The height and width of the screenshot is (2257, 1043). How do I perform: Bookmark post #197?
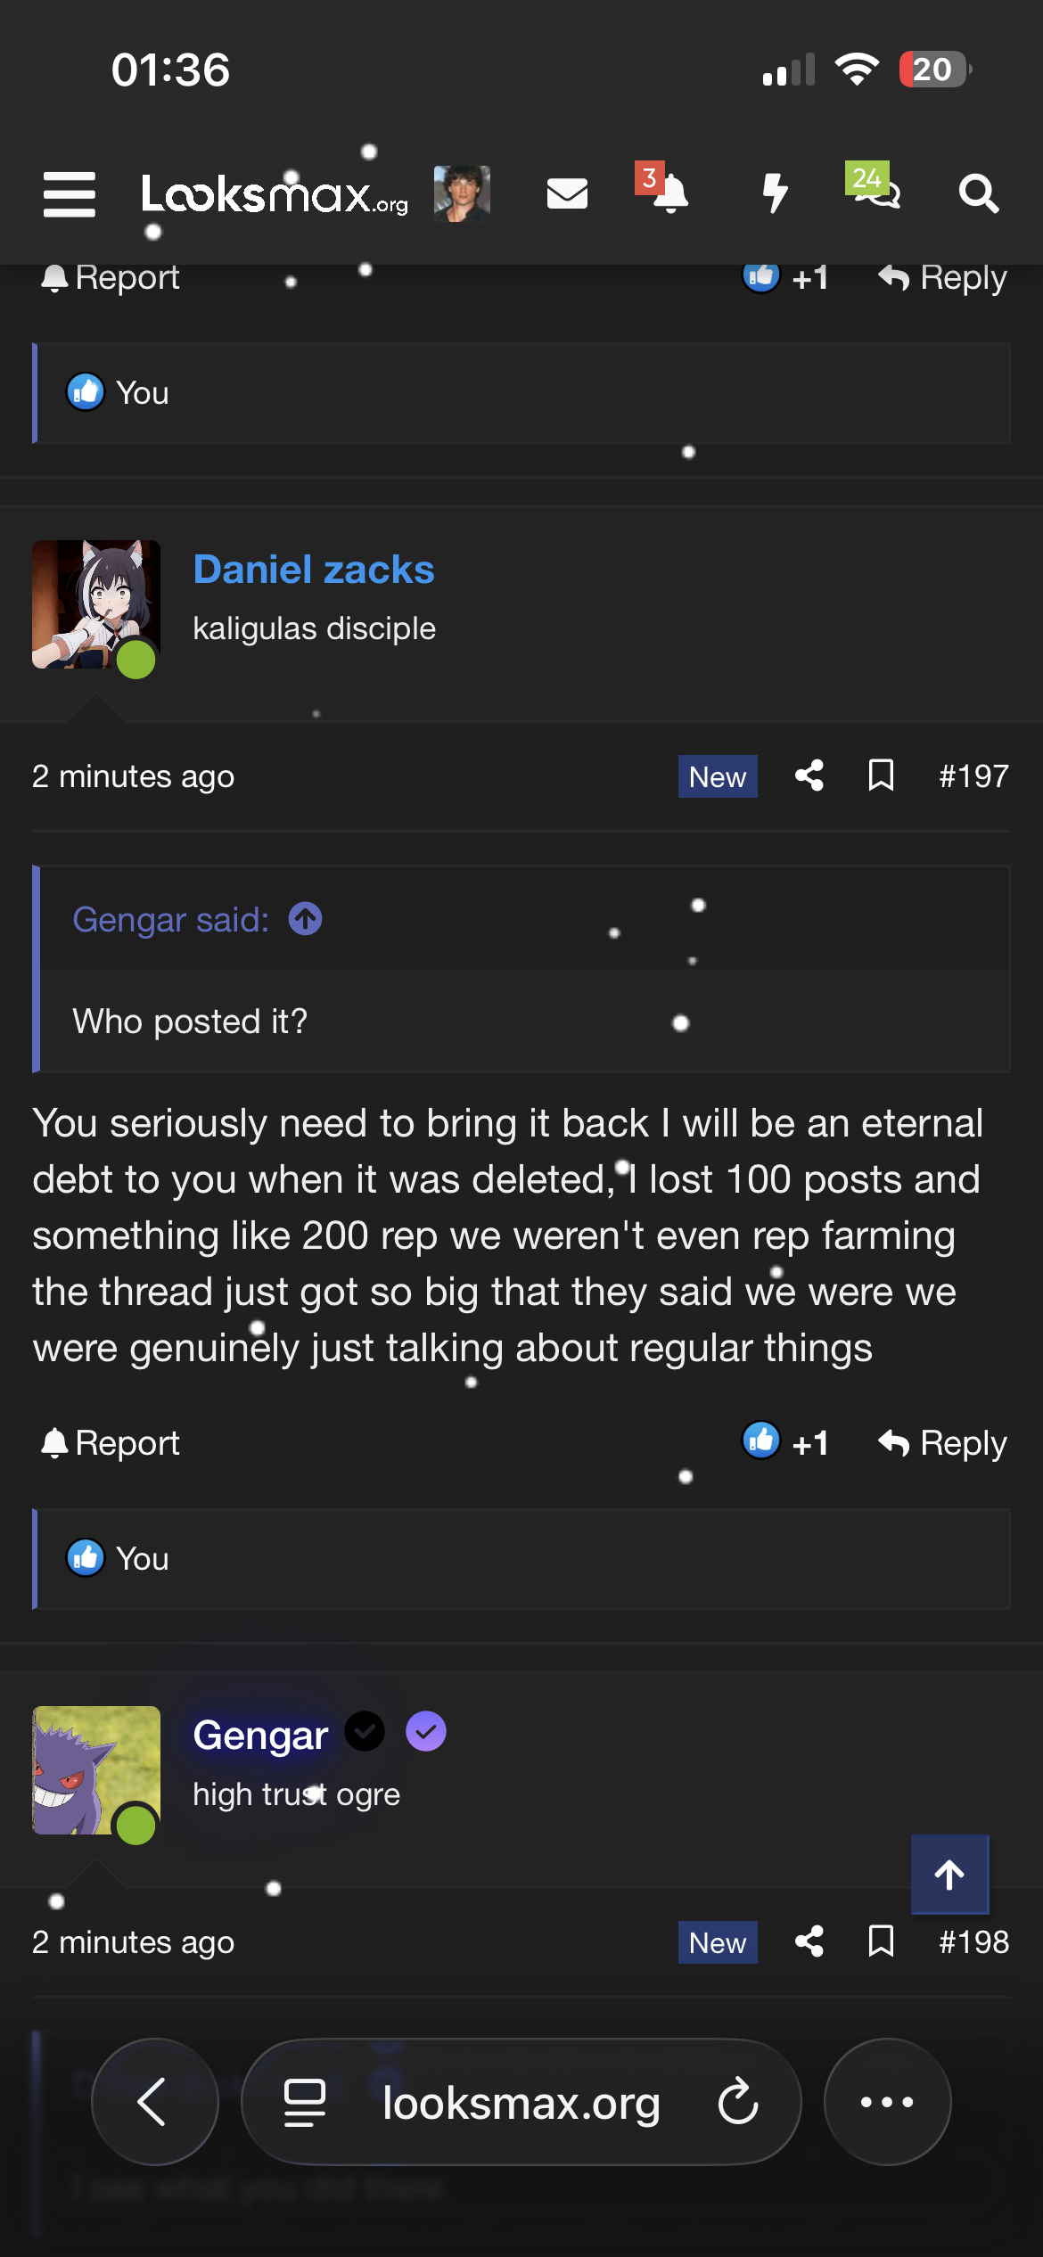(x=881, y=776)
